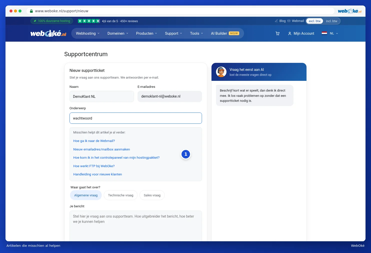This screenshot has width=371, height=253.
Task: Switch prices to incl. btw
Action: click(331, 21)
